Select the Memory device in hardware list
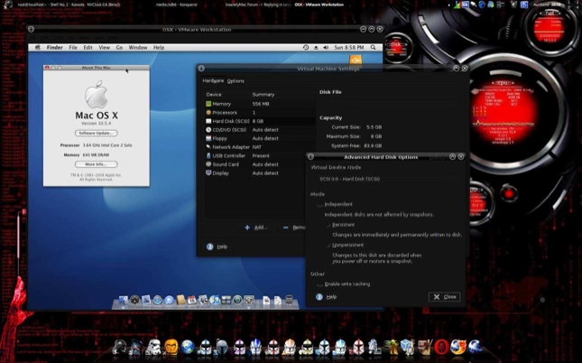Screen dimensions: 582x363 [x=222, y=104]
